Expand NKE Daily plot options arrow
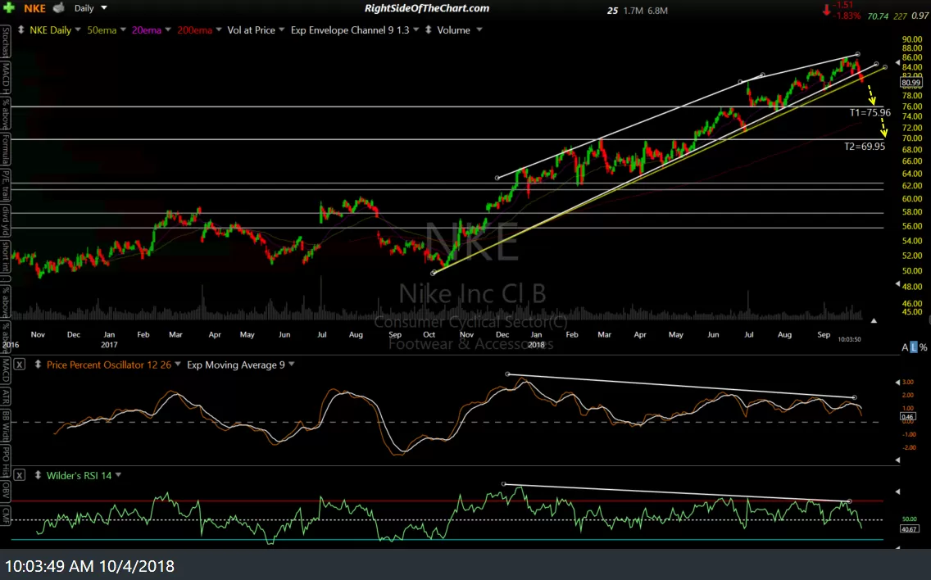931x580 pixels. click(77, 29)
